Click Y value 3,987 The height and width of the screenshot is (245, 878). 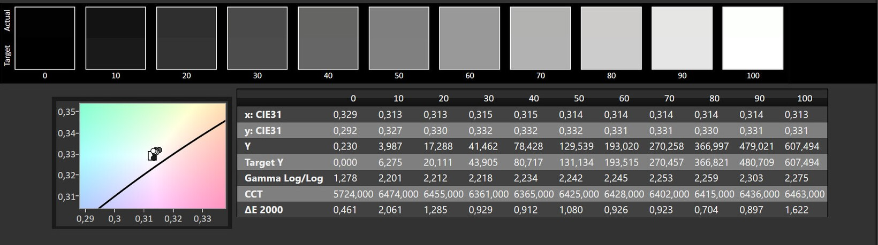(x=390, y=146)
